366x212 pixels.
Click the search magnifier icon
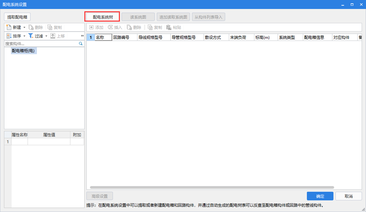pyautogui.click(x=80, y=44)
